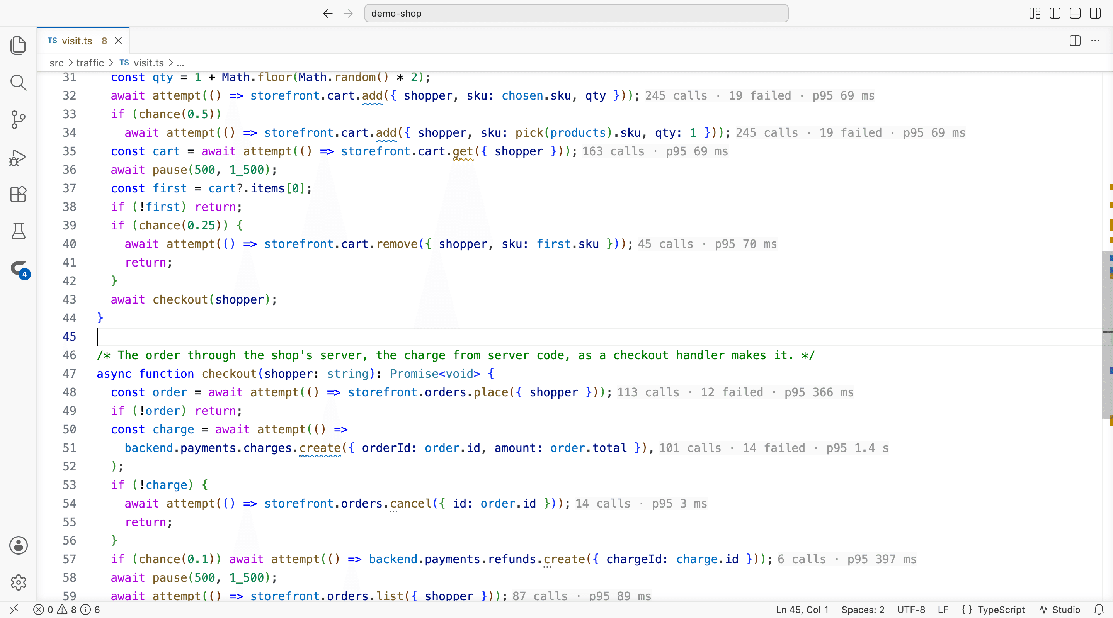Open the TypeScript language mode selector
1113x618 pixels.
[x=993, y=610]
